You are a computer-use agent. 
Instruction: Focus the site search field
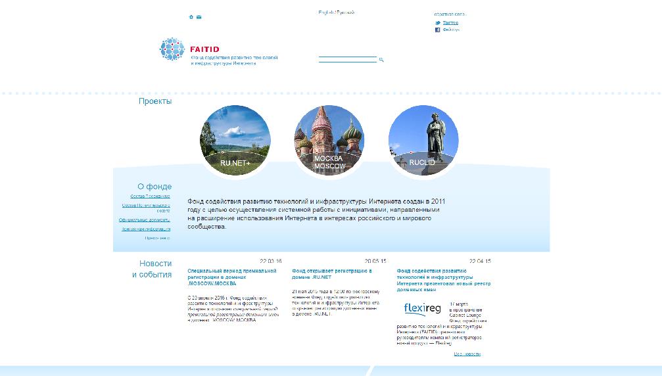pyautogui.click(x=348, y=59)
